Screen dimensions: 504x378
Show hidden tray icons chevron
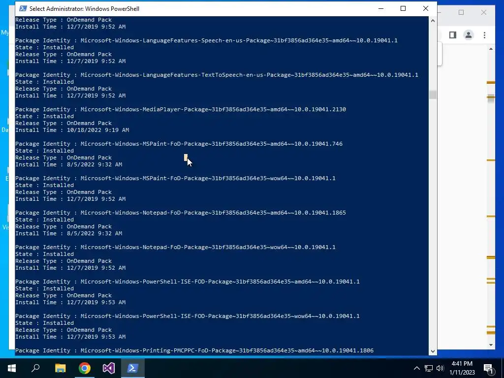[x=416, y=368]
